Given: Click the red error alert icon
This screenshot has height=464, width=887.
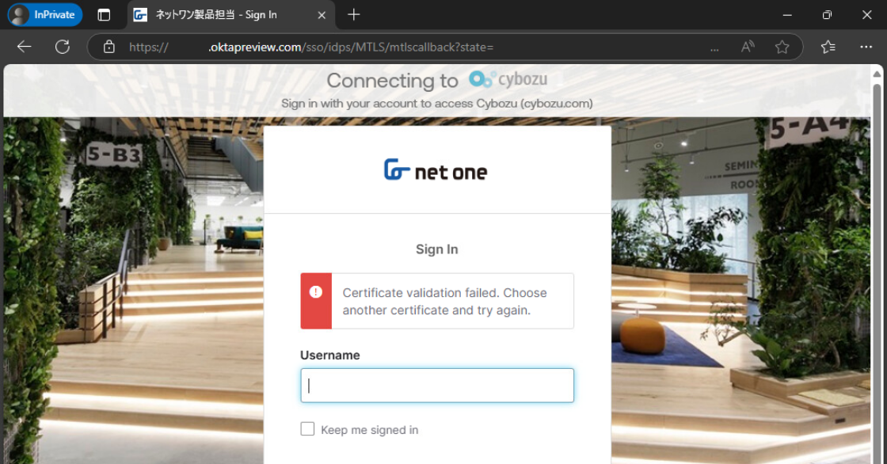Looking at the screenshot, I should 316,292.
